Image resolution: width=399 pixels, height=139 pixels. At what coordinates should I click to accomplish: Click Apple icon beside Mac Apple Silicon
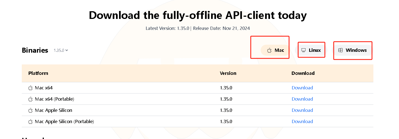click(x=31, y=110)
